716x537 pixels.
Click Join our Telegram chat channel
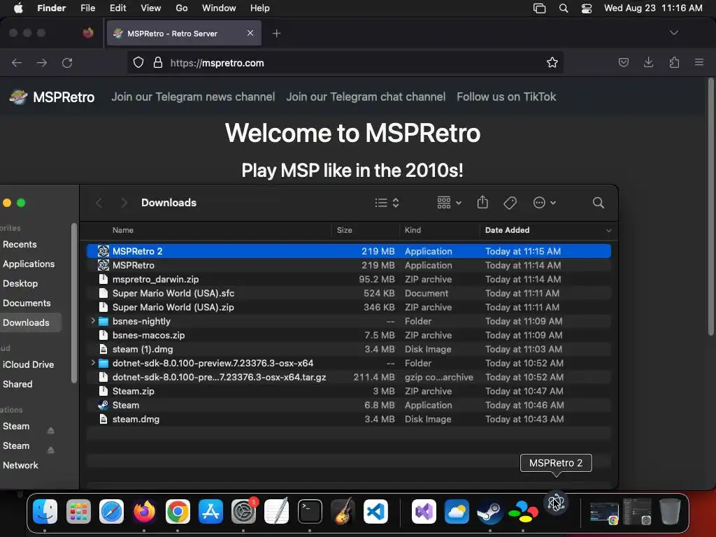tap(366, 96)
